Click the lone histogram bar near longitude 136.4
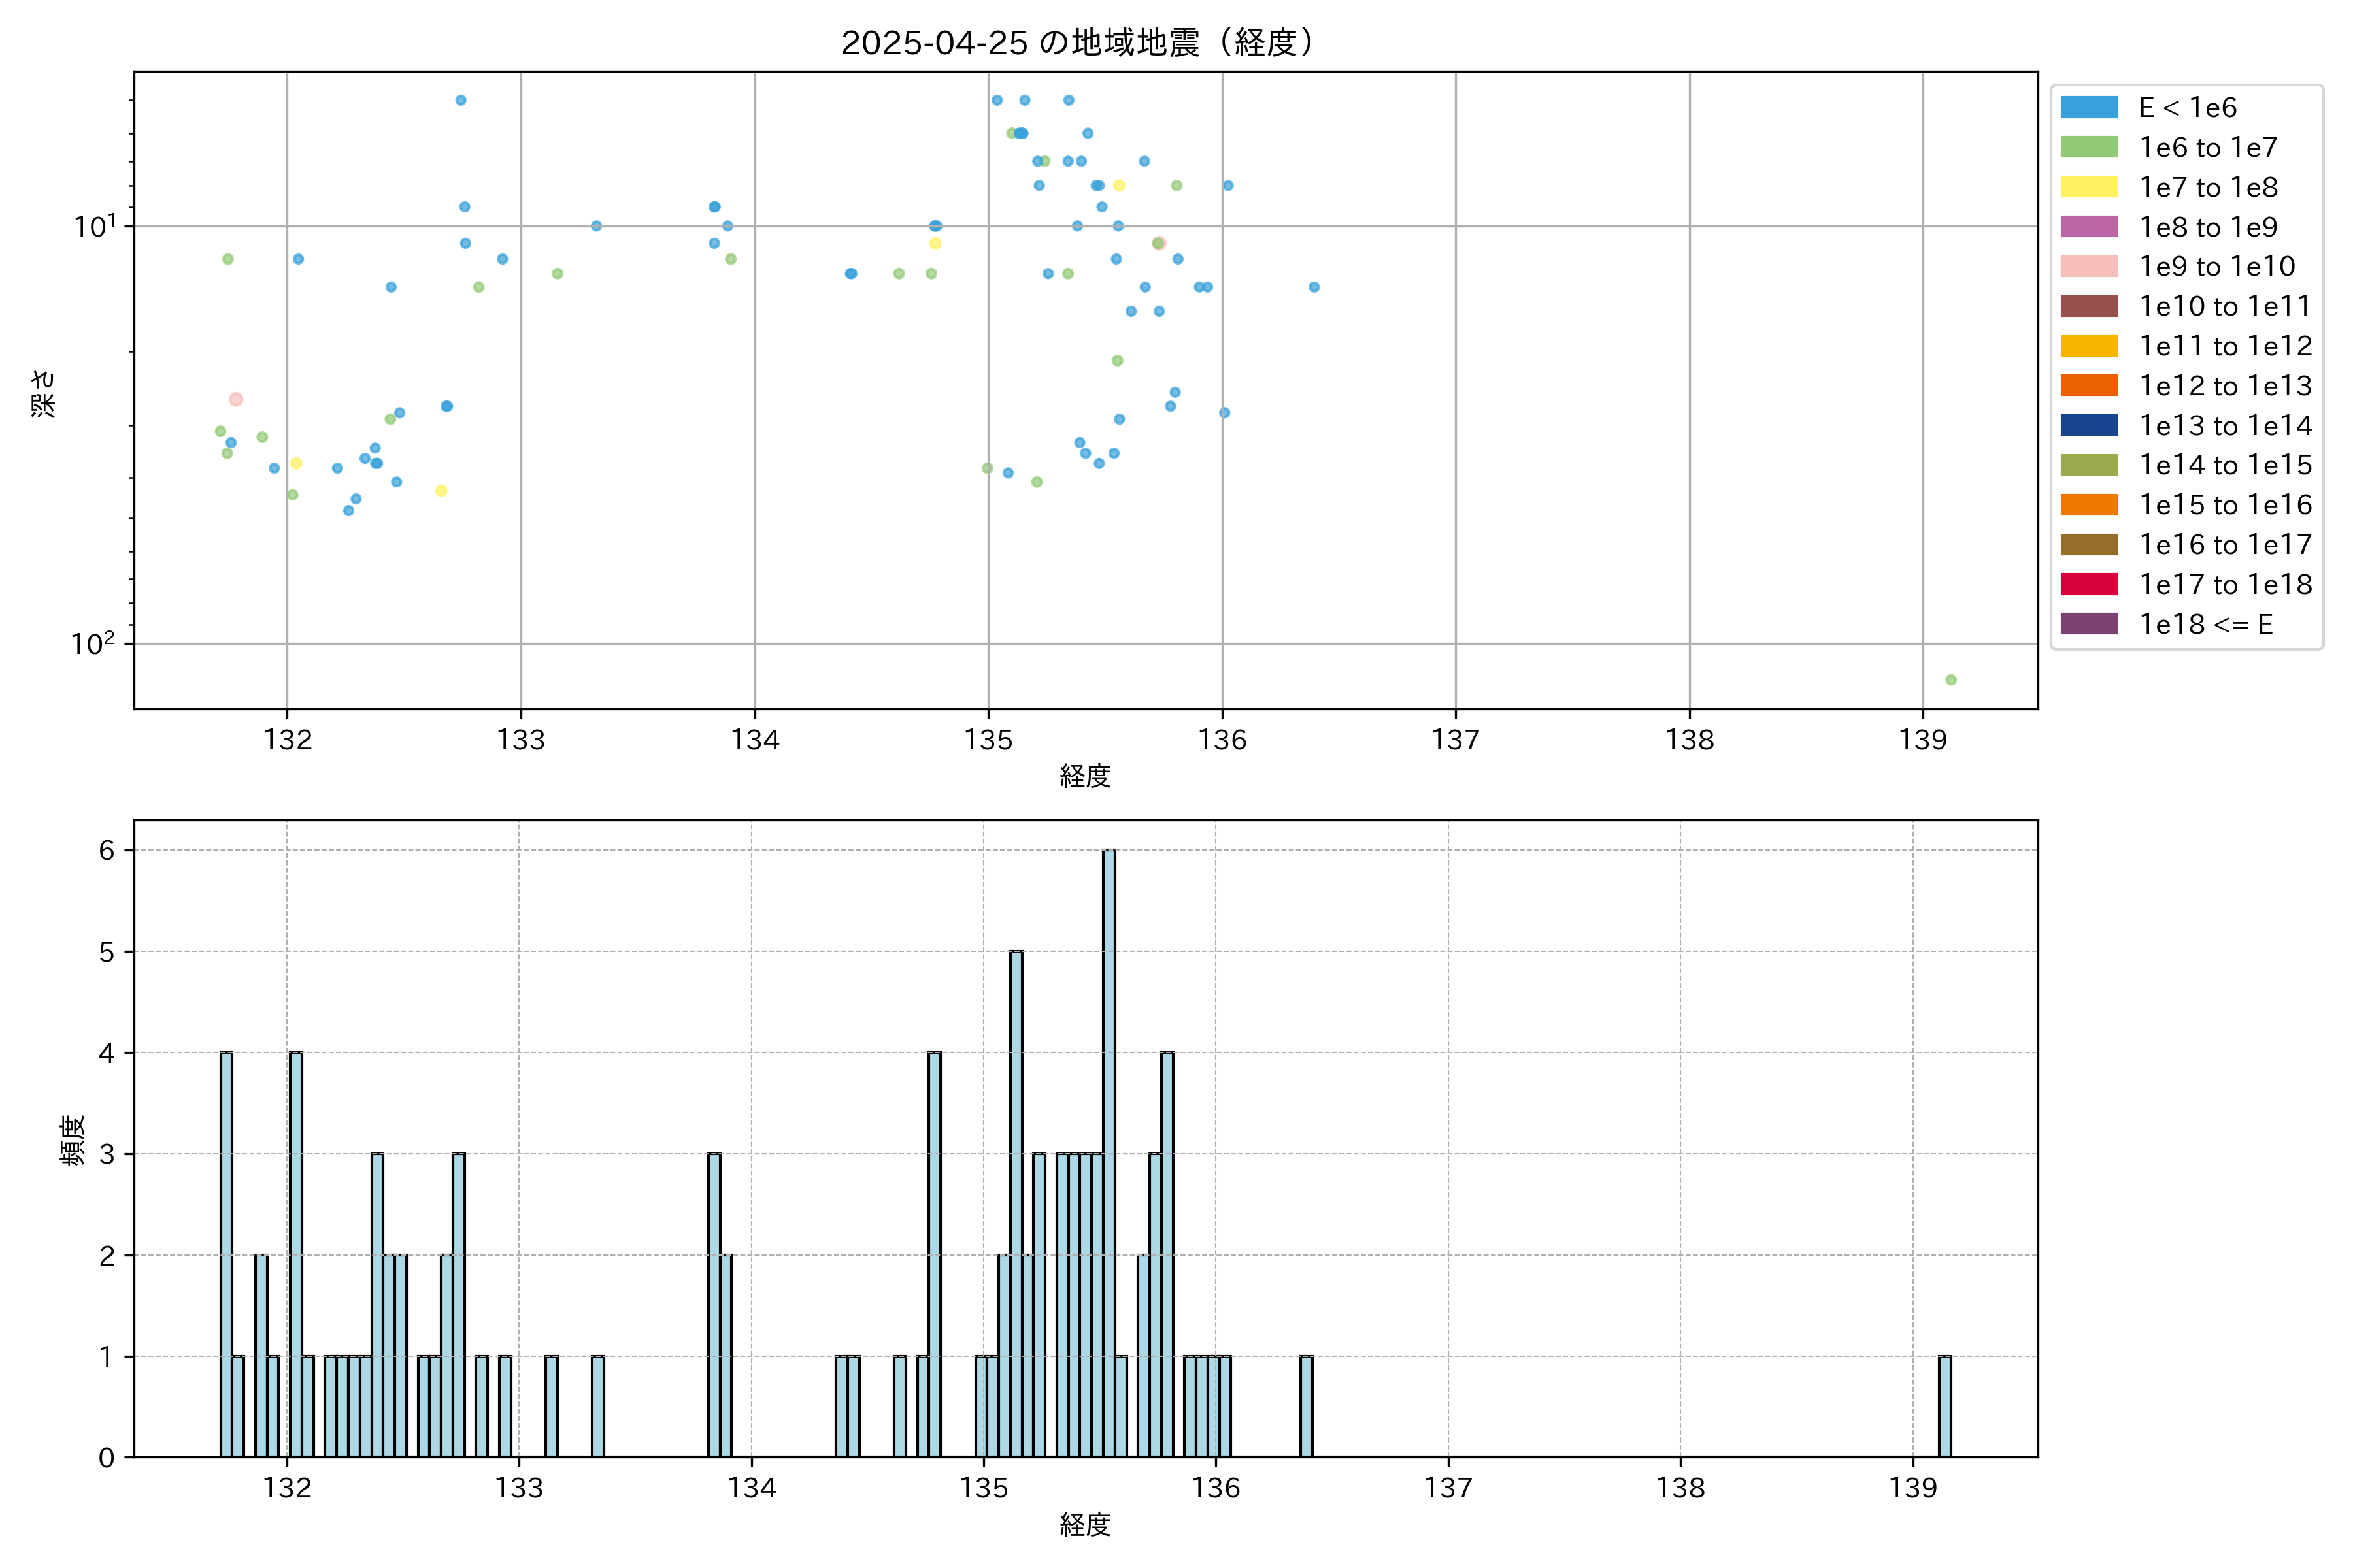 1305,1406
